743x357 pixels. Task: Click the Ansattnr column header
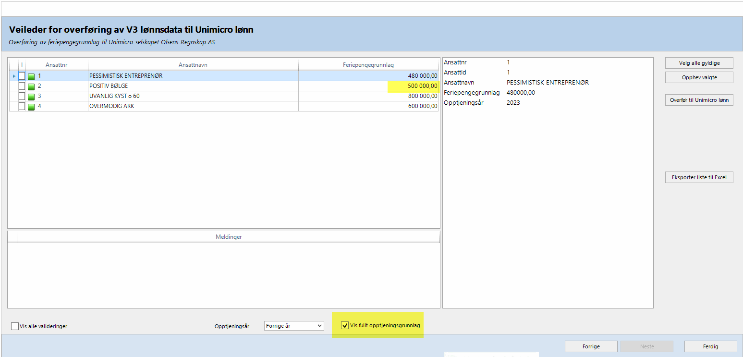pyautogui.click(x=56, y=65)
